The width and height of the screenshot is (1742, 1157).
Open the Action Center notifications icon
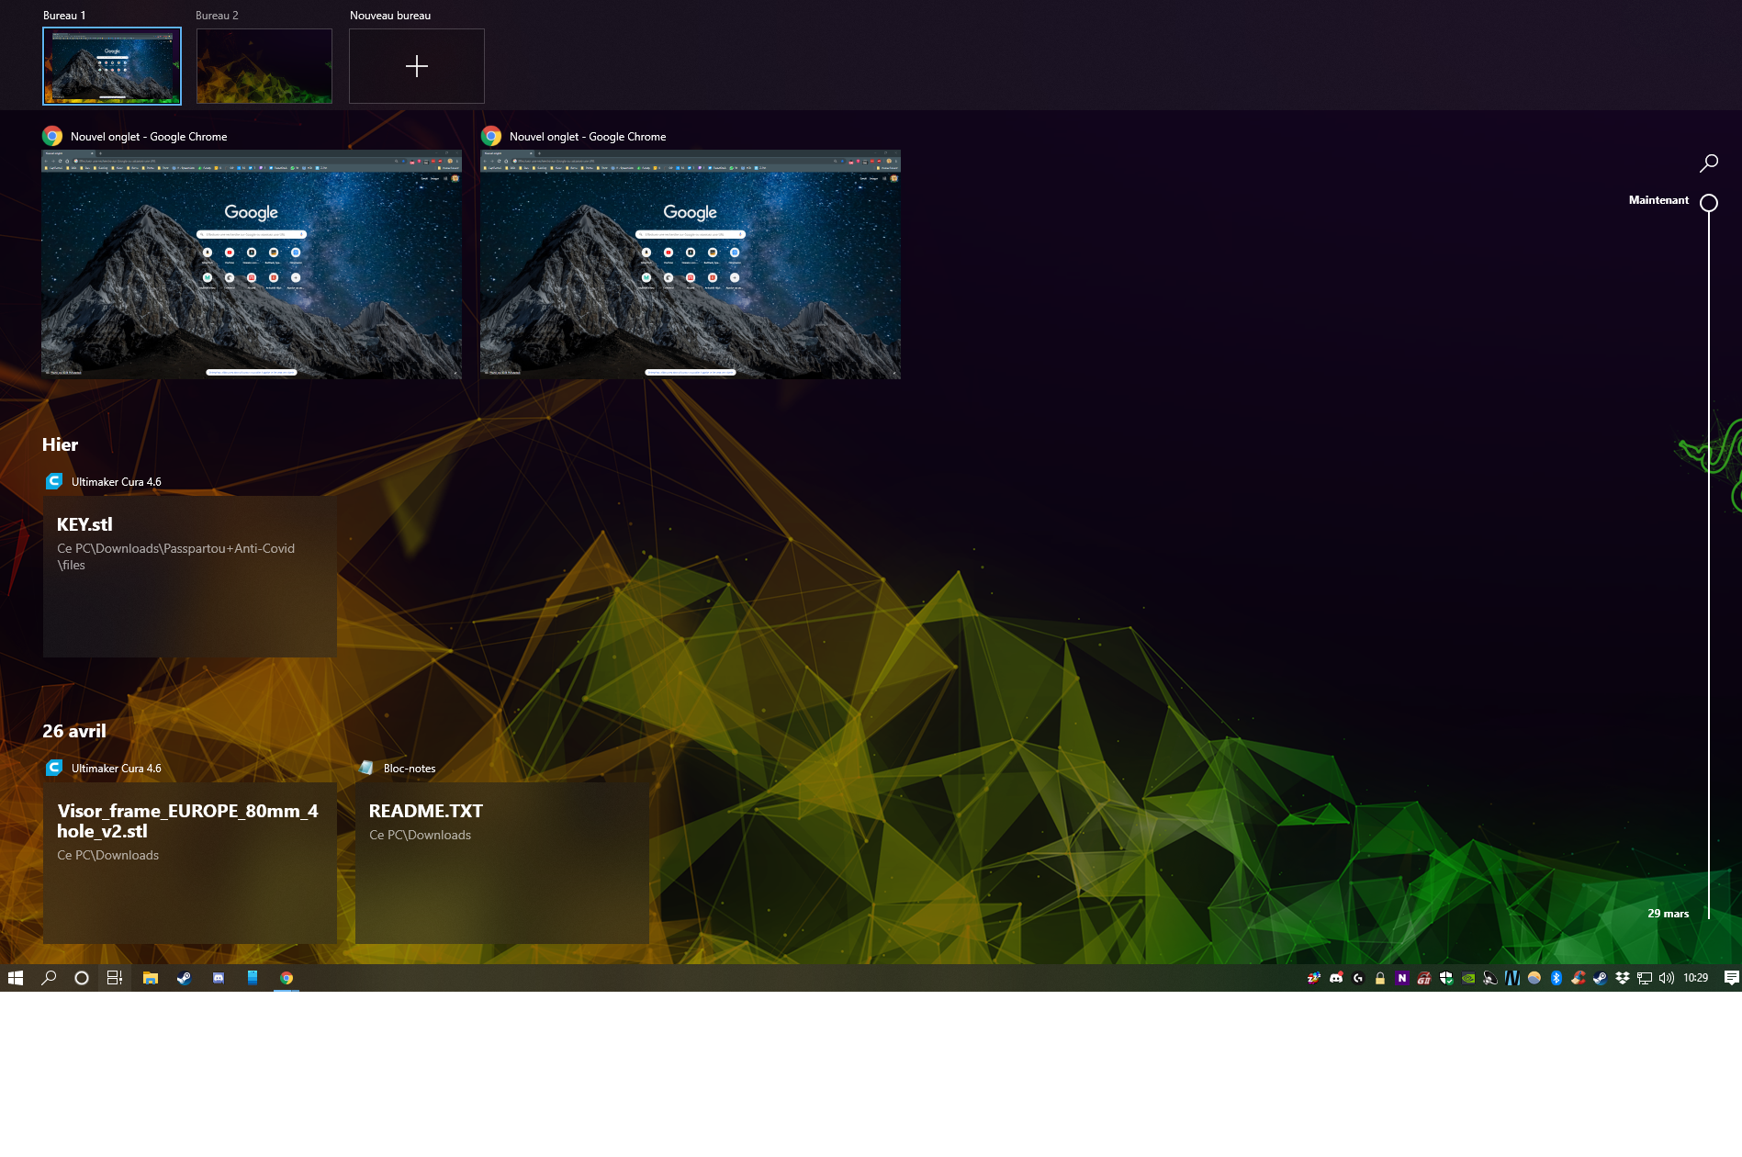[1731, 978]
